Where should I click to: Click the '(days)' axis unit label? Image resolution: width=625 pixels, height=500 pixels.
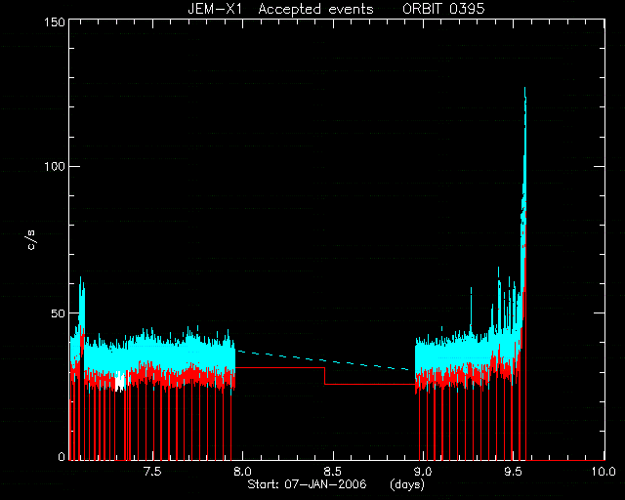pyautogui.click(x=407, y=484)
